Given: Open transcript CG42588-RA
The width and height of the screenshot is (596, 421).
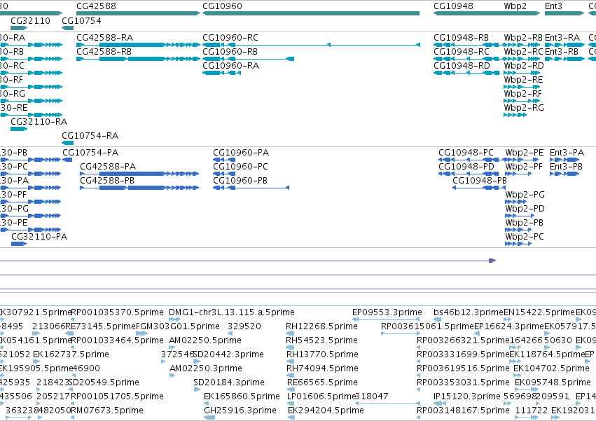Looking at the screenshot, I should [x=104, y=38].
